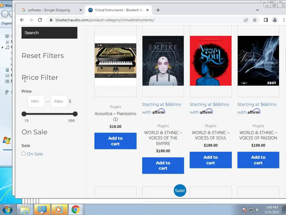Tick the On Sale checkbox
This screenshot has width=286, height=215.
coord(23,154)
